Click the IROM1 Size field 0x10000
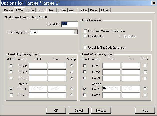The width and height of the screenshot is (157, 116). pyautogui.click(x=57, y=89)
